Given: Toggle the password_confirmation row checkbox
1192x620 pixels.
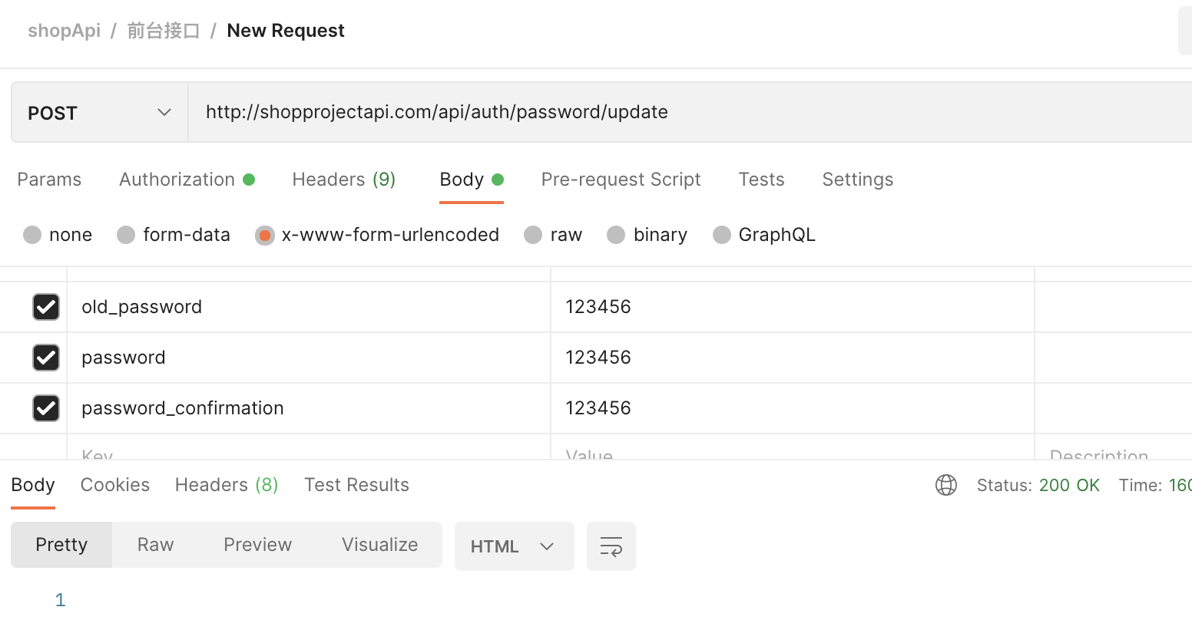Looking at the screenshot, I should (x=46, y=408).
